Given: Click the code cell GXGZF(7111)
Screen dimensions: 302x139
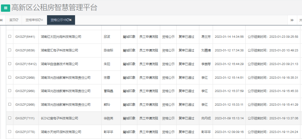Looking at the screenshot, I should pyautogui.click(x=25, y=118).
